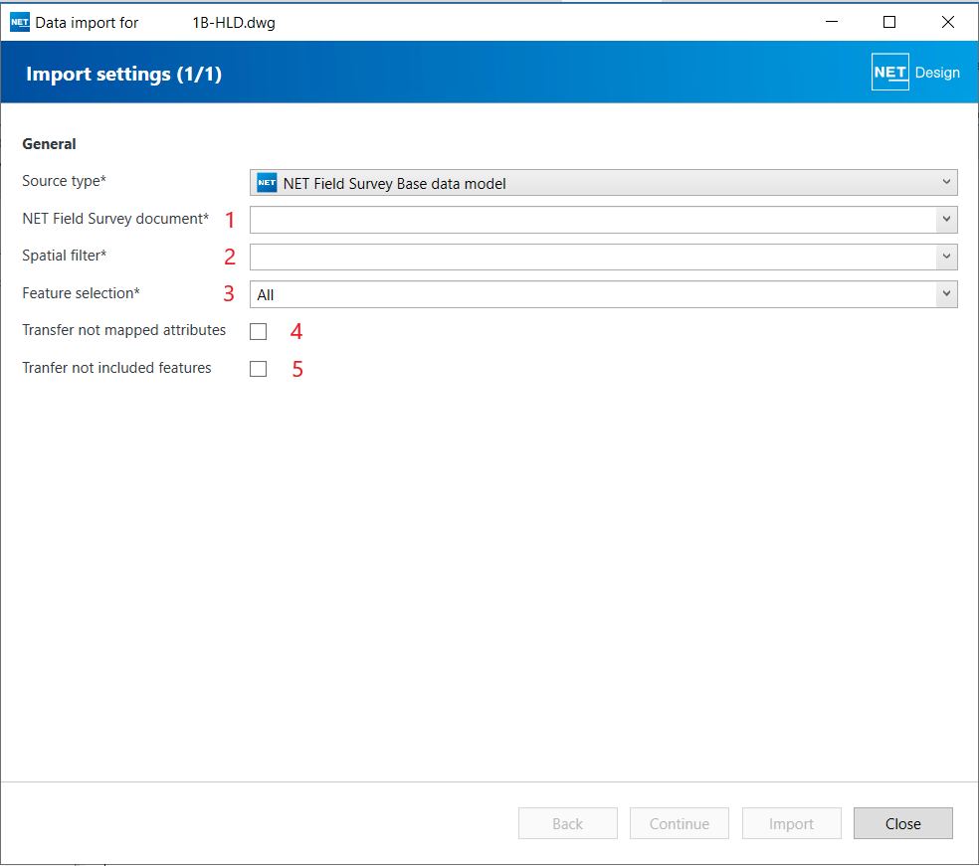
Task: Enable Transfer not mapped attributes checkbox
Action: (x=259, y=331)
